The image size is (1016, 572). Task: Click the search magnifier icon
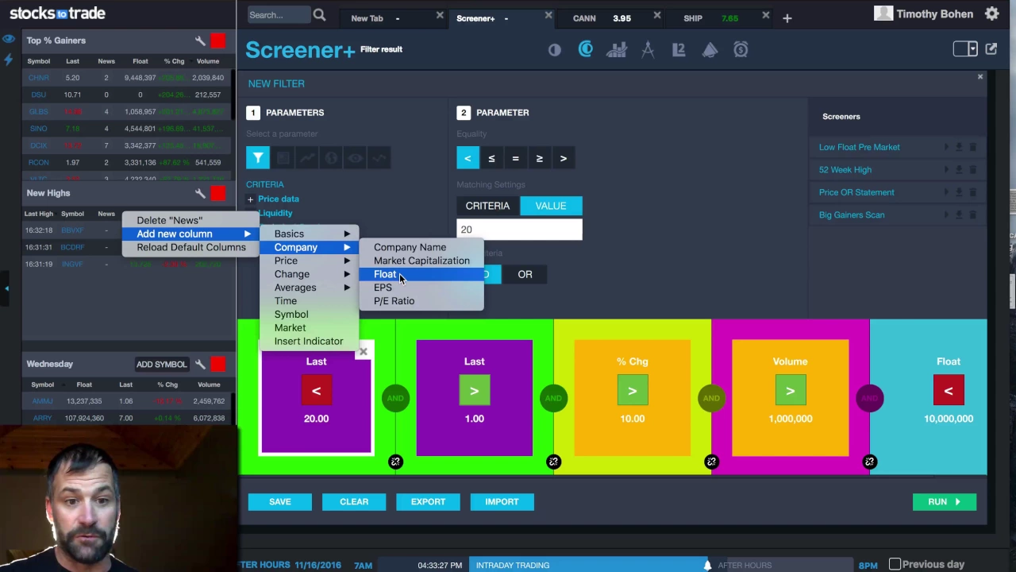pos(319,15)
